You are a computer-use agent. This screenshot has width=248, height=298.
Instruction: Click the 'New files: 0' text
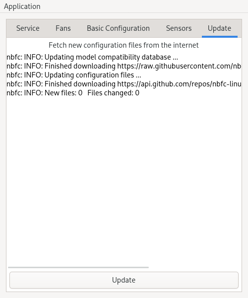(x=63, y=93)
